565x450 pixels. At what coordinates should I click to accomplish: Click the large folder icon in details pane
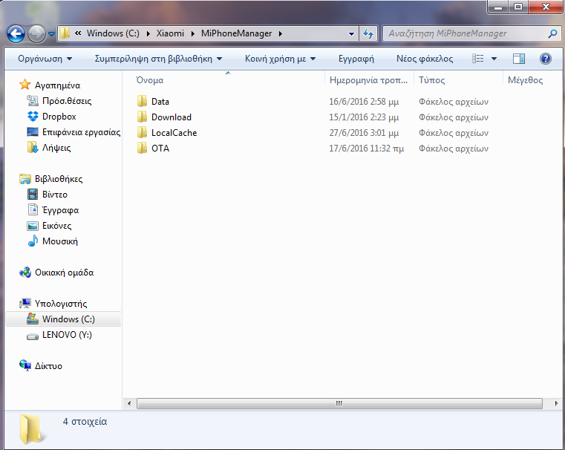coord(32,428)
